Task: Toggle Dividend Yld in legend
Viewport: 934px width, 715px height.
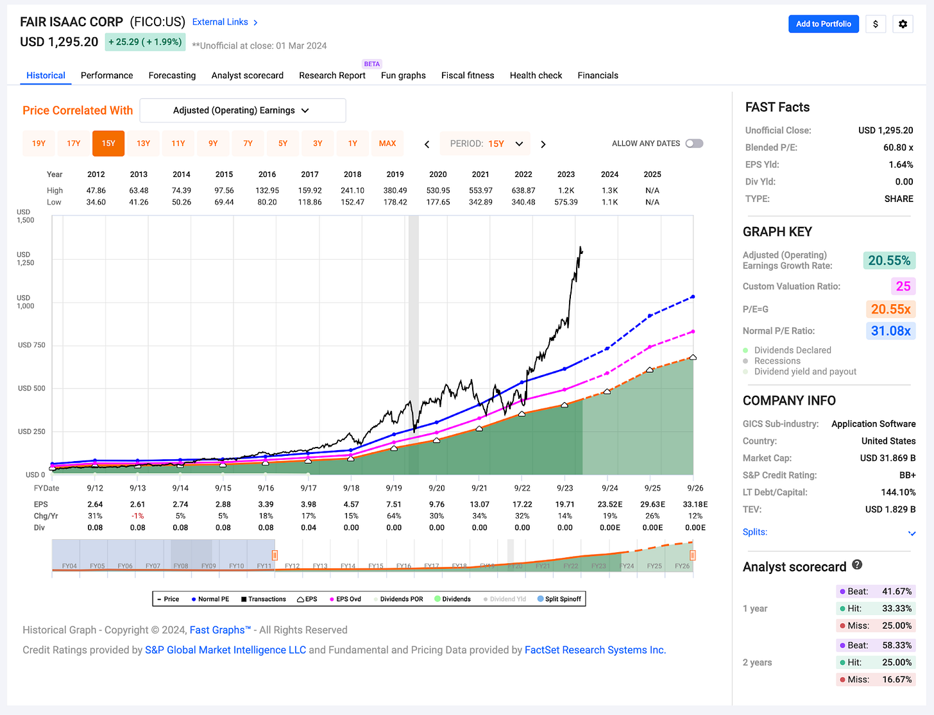Action: [505, 599]
